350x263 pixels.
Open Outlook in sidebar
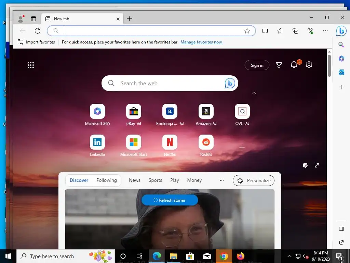(341, 72)
